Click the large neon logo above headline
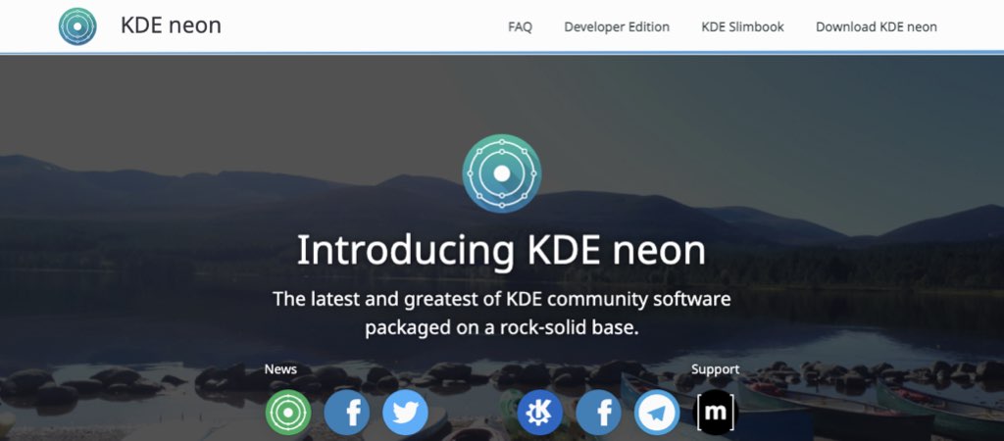 click(x=502, y=172)
